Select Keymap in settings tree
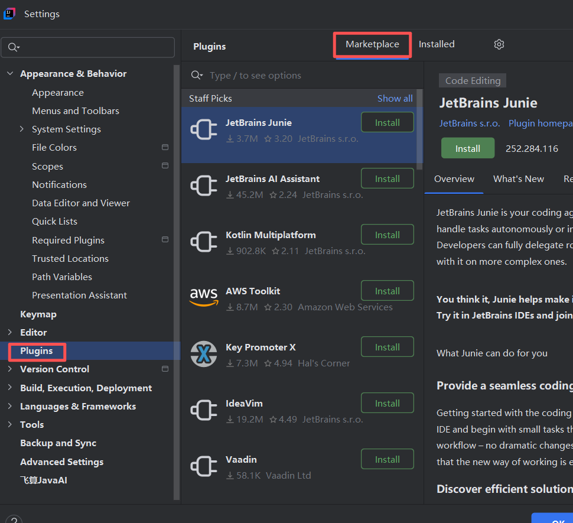Image resolution: width=573 pixels, height=523 pixels. pos(38,314)
